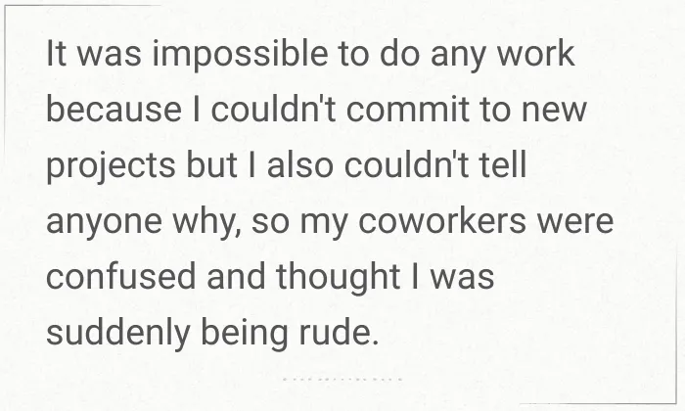
Task: Click the word "any" in the first line
Action: click(x=458, y=56)
